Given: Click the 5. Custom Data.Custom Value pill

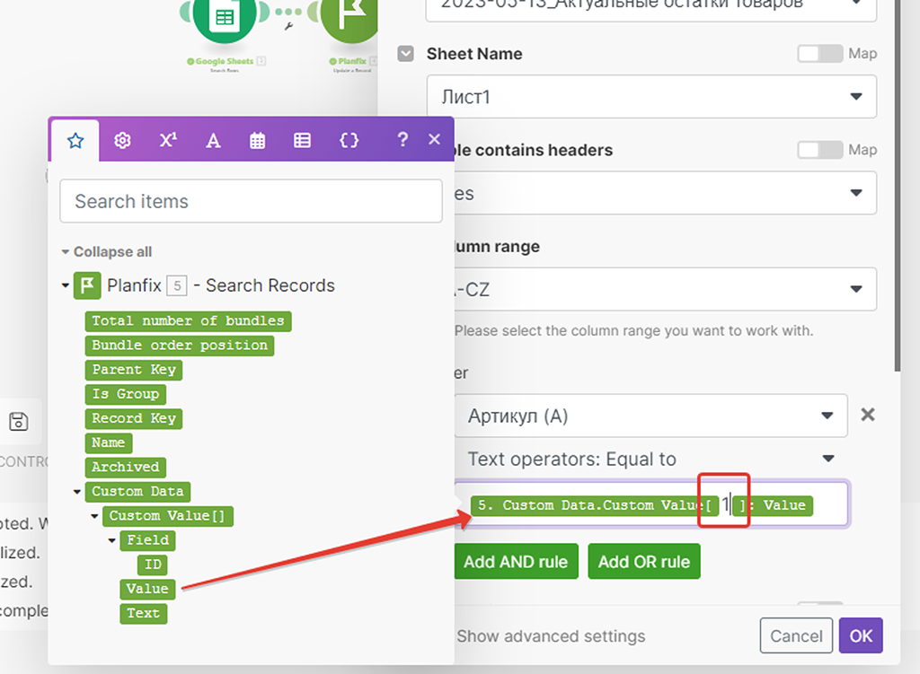Looking at the screenshot, I should pyautogui.click(x=595, y=505).
